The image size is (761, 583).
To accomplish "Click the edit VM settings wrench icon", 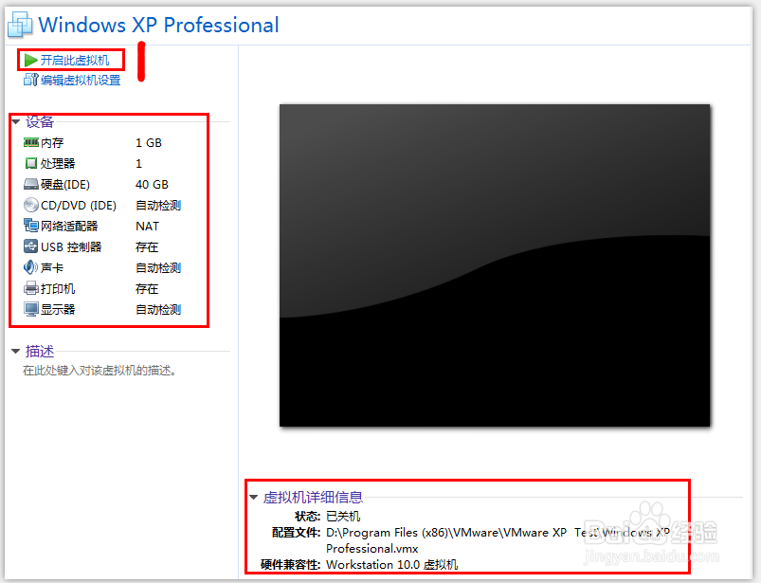I will 30,80.
